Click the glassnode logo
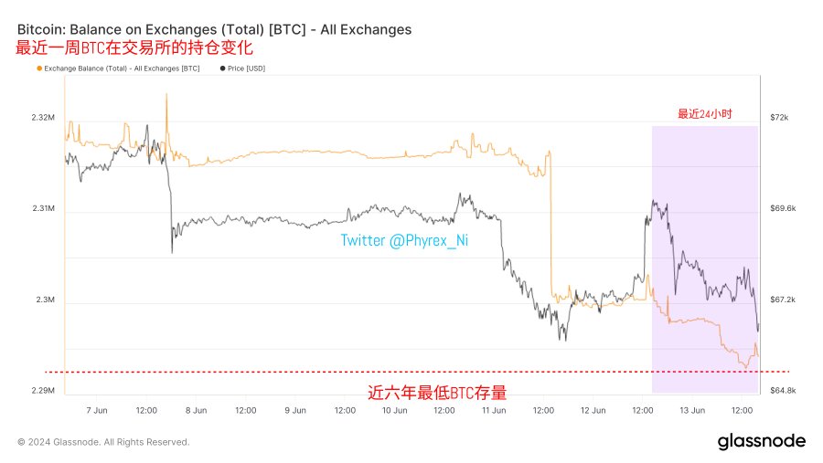This screenshot has width=823, height=463. pyautogui.click(x=761, y=441)
